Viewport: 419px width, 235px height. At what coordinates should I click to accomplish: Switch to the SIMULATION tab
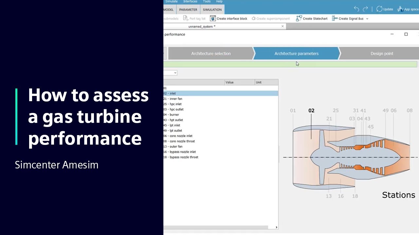[x=212, y=9]
